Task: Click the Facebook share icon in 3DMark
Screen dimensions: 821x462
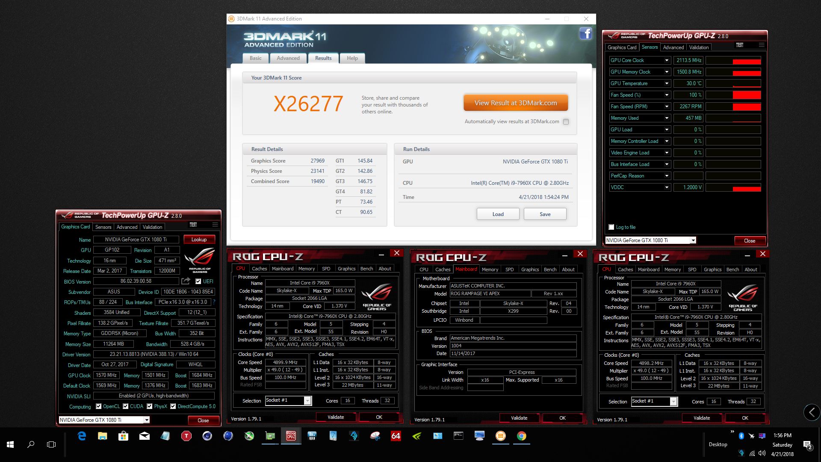Action: point(585,33)
